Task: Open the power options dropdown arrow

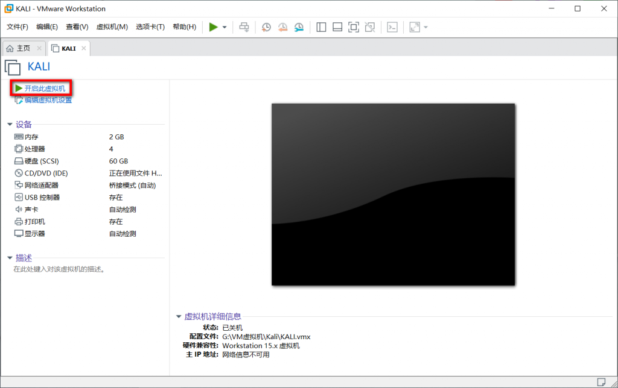Action: (x=225, y=27)
